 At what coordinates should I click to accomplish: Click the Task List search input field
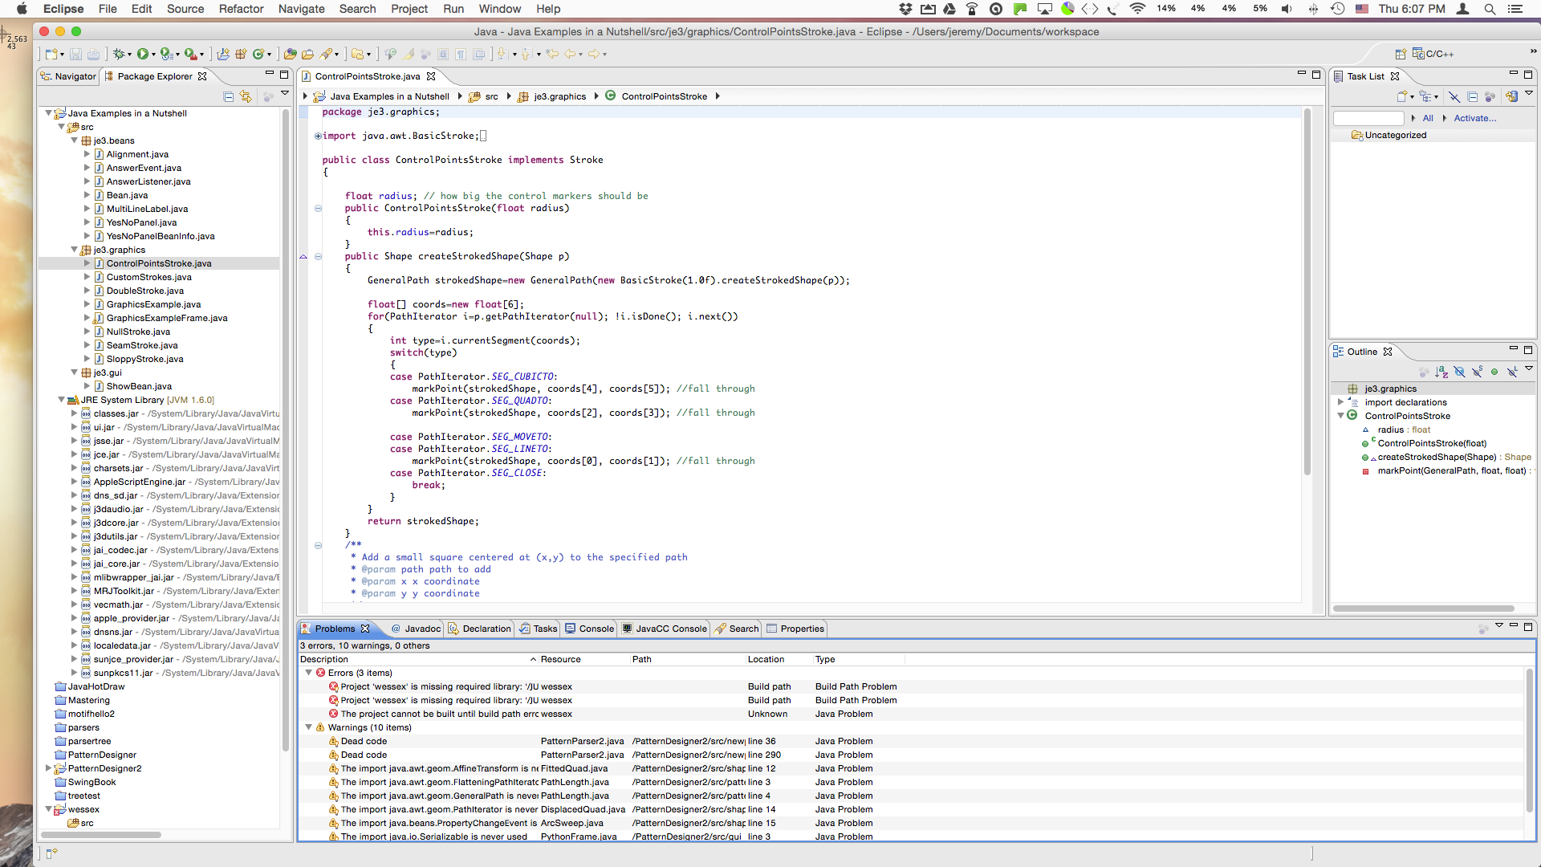click(1368, 118)
